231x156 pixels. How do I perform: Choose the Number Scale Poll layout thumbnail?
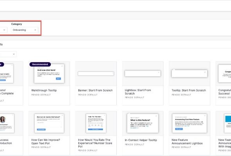(96, 124)
